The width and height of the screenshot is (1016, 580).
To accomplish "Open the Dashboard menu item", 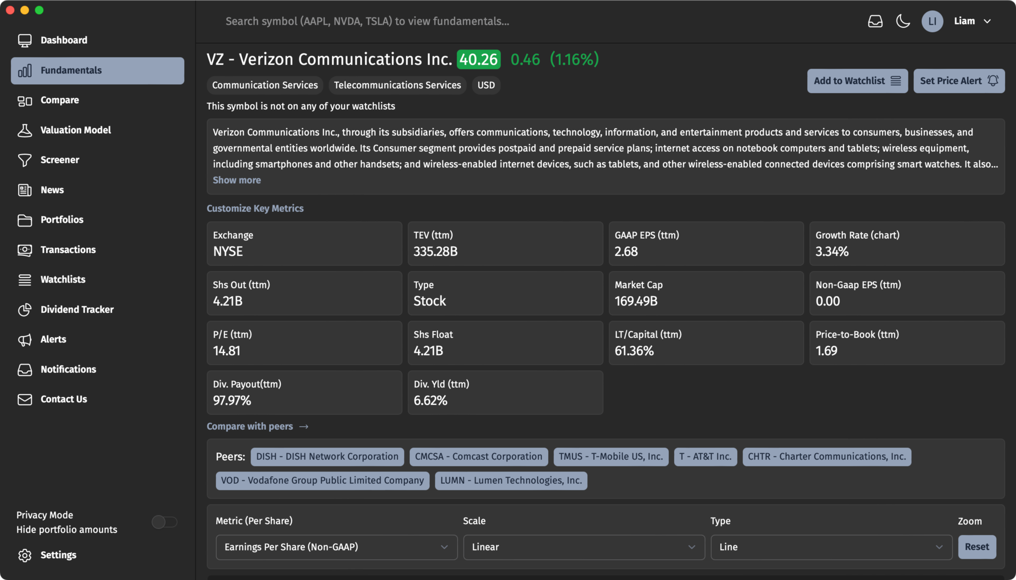I will pyautogui.click(x=97, y=40).
